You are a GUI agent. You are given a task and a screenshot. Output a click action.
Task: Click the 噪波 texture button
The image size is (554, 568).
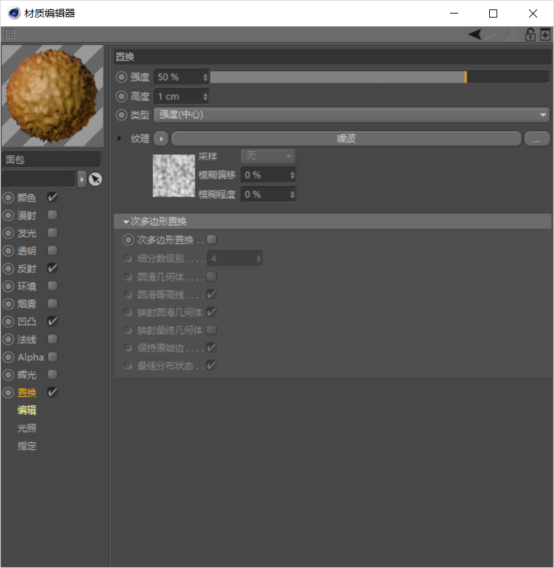(x=346, y=138)
